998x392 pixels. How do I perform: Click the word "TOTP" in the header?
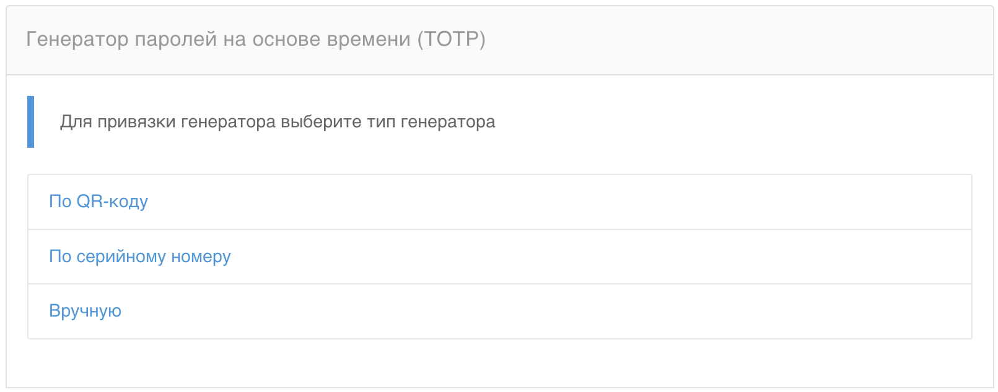(452, 40)
